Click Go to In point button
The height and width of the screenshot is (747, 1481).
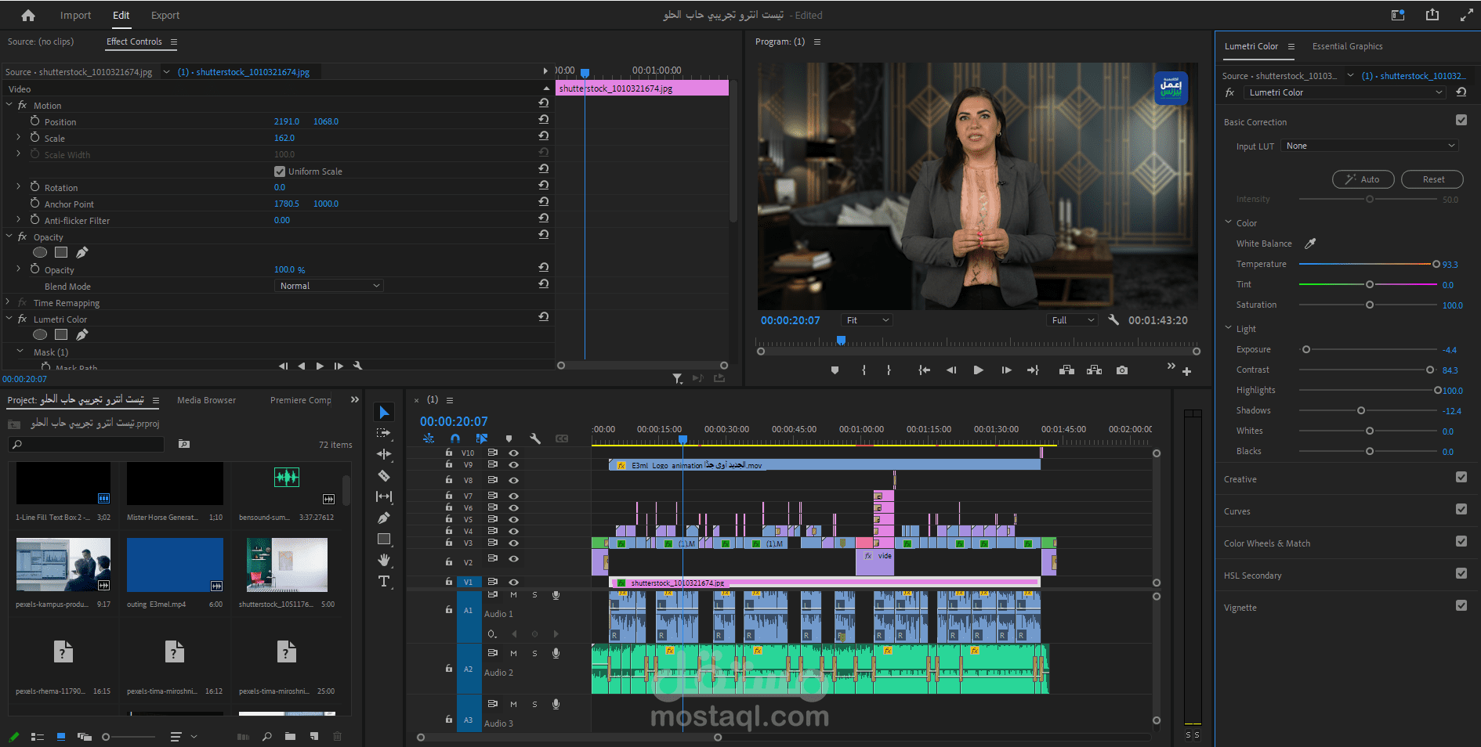(925, 370)
